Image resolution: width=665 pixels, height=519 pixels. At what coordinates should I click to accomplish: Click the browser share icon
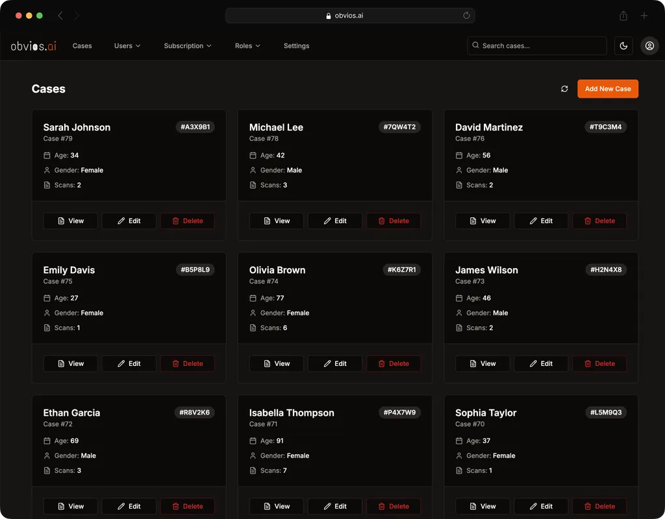623,16
